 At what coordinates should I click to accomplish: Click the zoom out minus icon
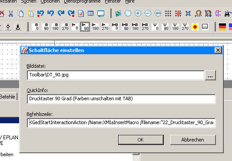[148, 13]
